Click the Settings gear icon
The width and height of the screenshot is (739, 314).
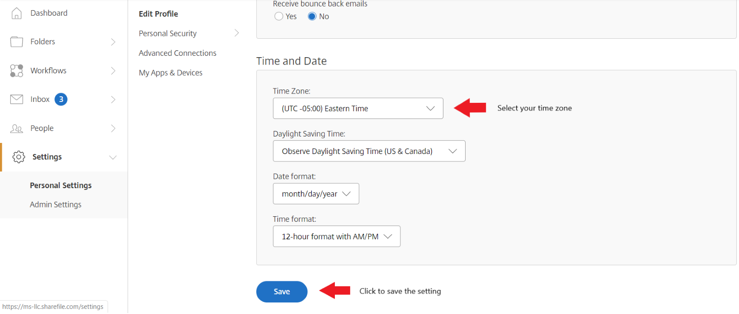(x=18, y=157)
